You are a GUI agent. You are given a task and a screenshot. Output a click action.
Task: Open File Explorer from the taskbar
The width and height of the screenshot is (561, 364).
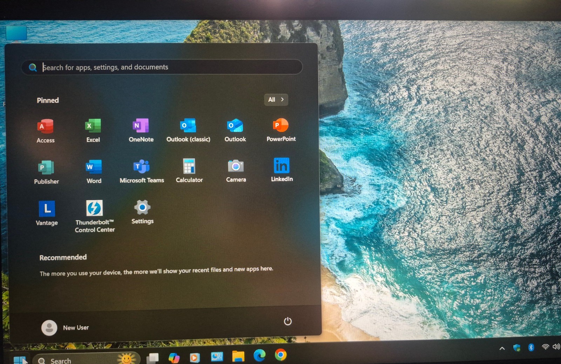[x=238, y=356]
